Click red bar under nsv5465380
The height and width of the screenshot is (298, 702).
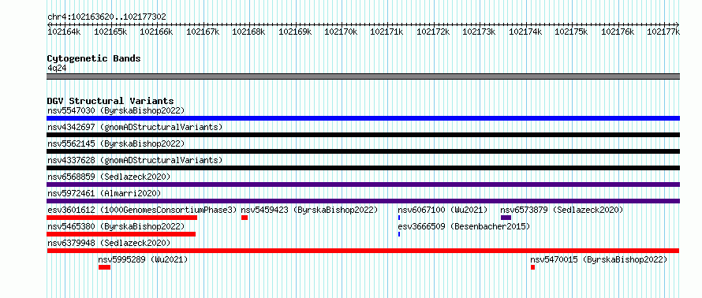point(121,234)
